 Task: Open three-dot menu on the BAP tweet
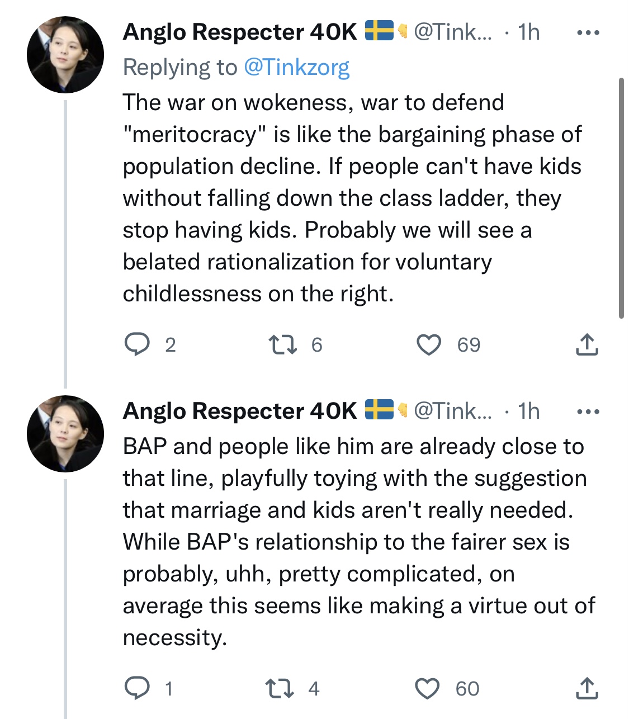pyautogui.click(x=588, y=412)
